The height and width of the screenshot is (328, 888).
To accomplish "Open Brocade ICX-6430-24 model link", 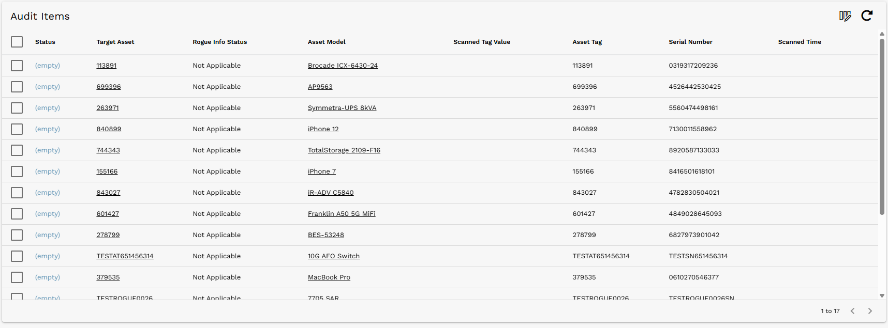I will pos(343,66).
